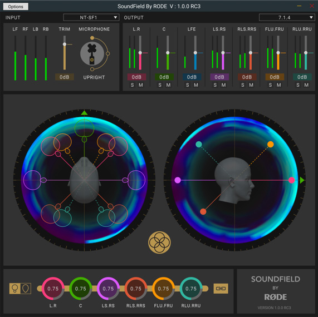Solo the L.R output channel
This screenshot has height=317, width=318.
pos(132,85)
